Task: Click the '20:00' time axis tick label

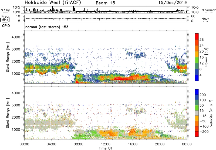Action: [160, 144]
